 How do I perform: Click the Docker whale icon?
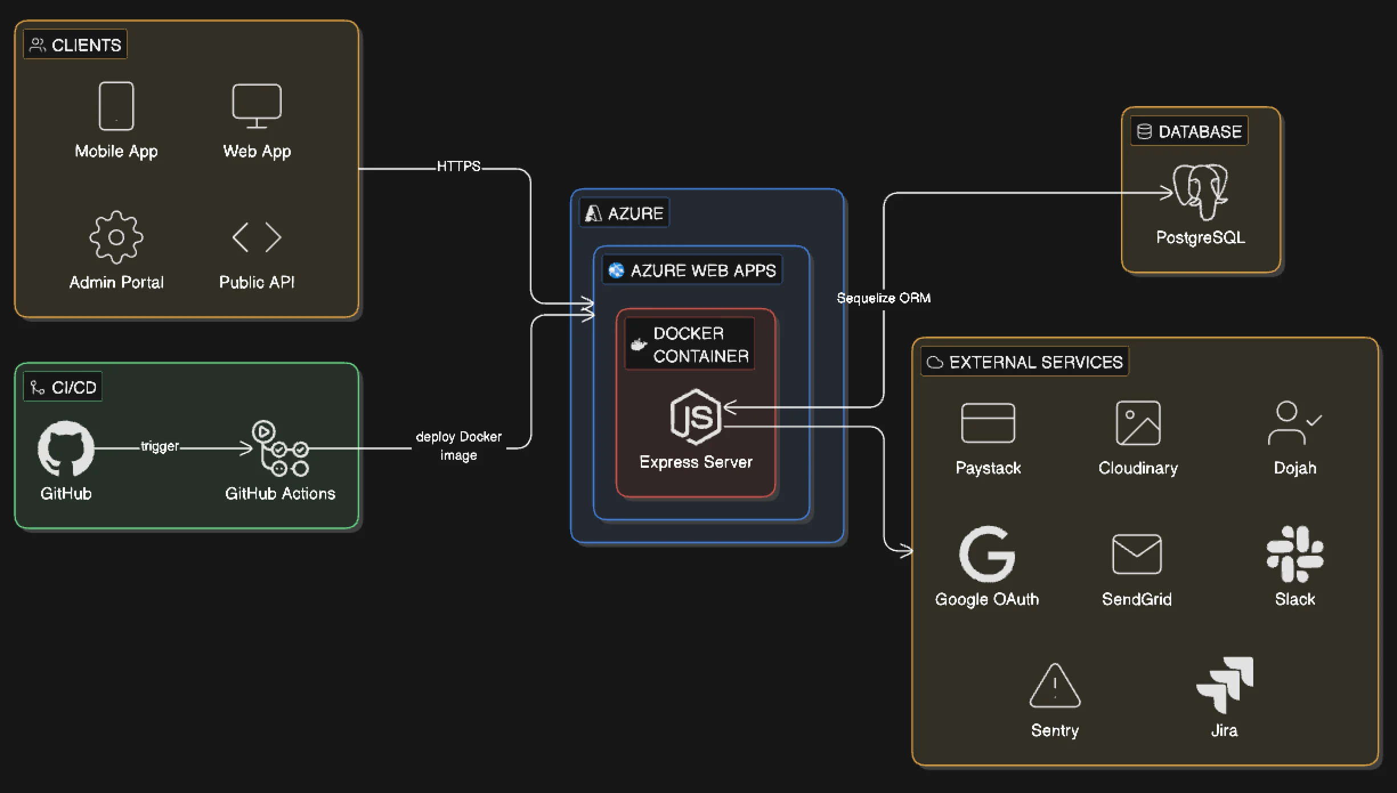[639, 345]
